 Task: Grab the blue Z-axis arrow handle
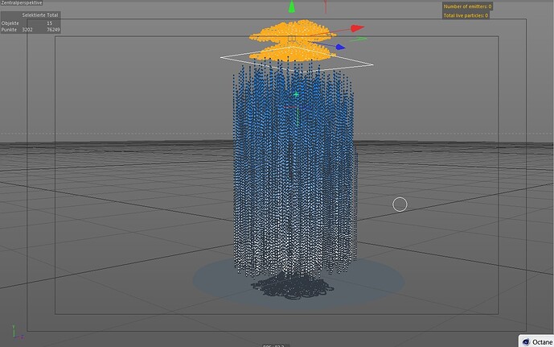coord(340,47)
